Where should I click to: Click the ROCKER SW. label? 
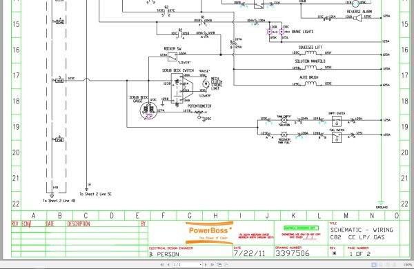pos(172,48)
